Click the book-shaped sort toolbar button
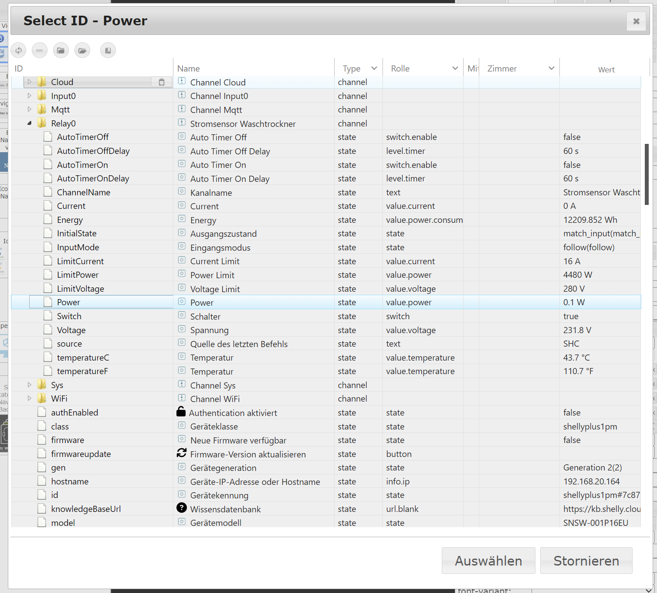657x593 pixels. (x=108, y=51)
